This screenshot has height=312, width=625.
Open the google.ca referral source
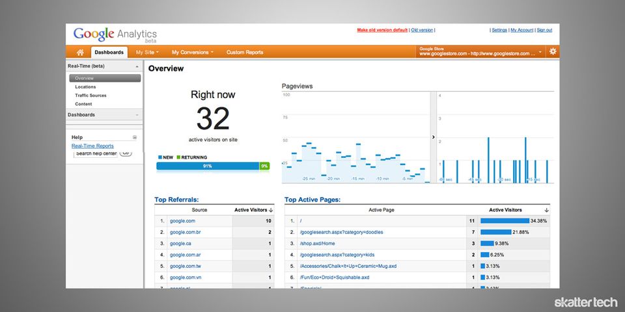180,243
